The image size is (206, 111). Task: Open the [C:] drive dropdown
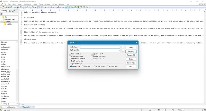[x=17, y=14]
